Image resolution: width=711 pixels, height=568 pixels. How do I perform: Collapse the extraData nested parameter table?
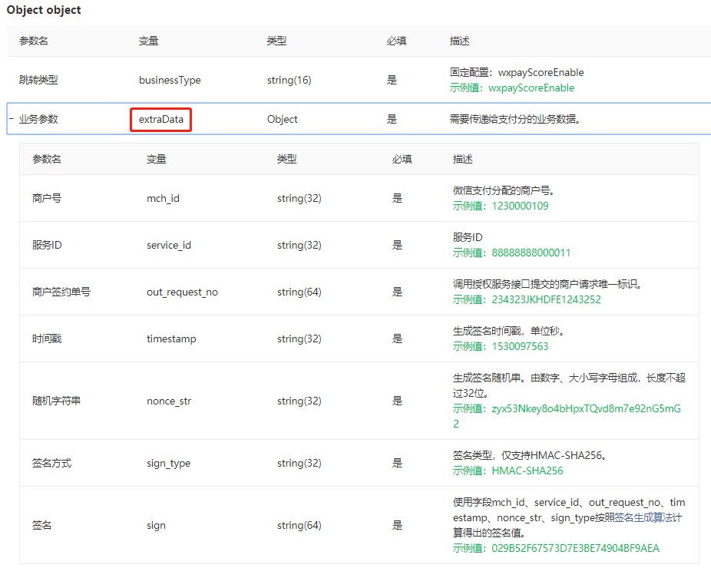point(11,119)
